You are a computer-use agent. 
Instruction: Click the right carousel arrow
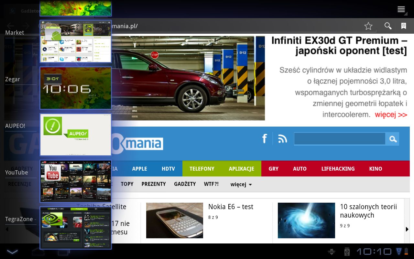pyautogui.click(x=407, y=229)
